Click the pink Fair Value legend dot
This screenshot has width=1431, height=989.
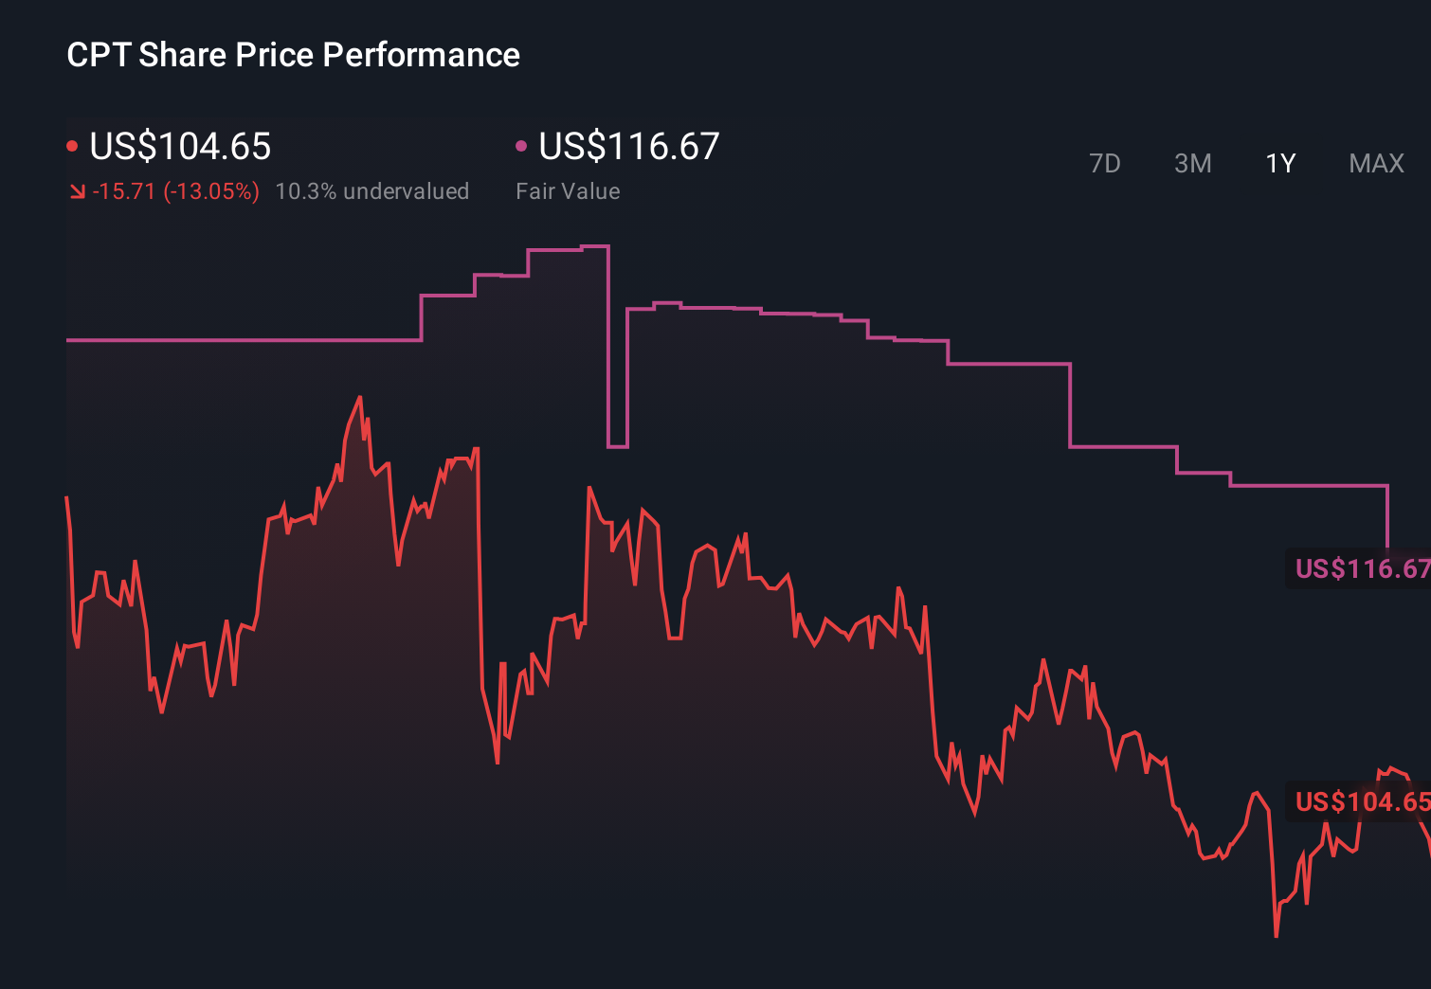[520, 145]
